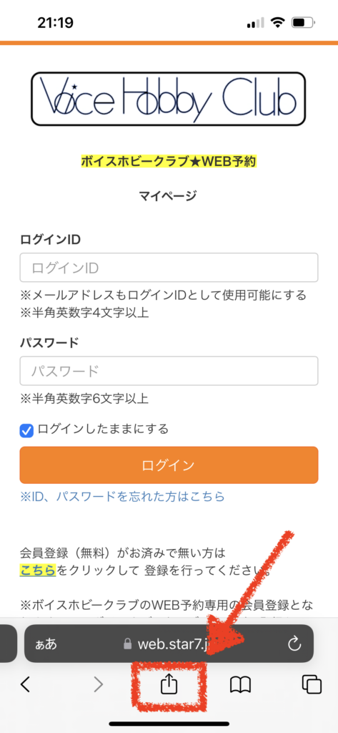Reload the page via refresh icon

(294, 644)
